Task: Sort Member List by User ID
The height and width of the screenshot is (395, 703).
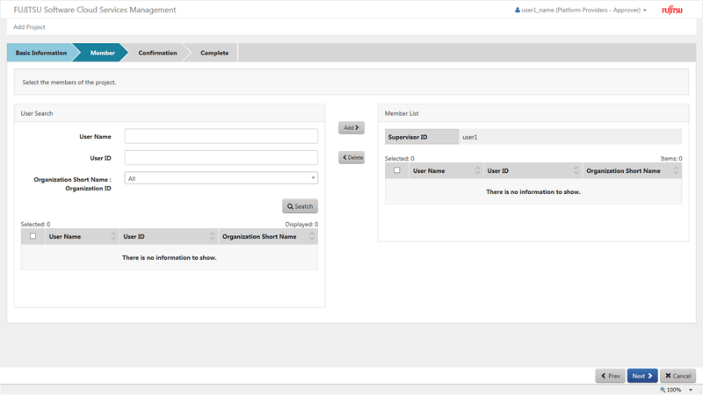Action: [576, 170]
